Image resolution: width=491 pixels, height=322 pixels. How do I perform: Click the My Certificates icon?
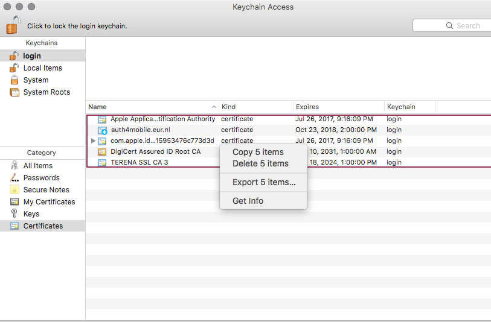coord(14,201)
